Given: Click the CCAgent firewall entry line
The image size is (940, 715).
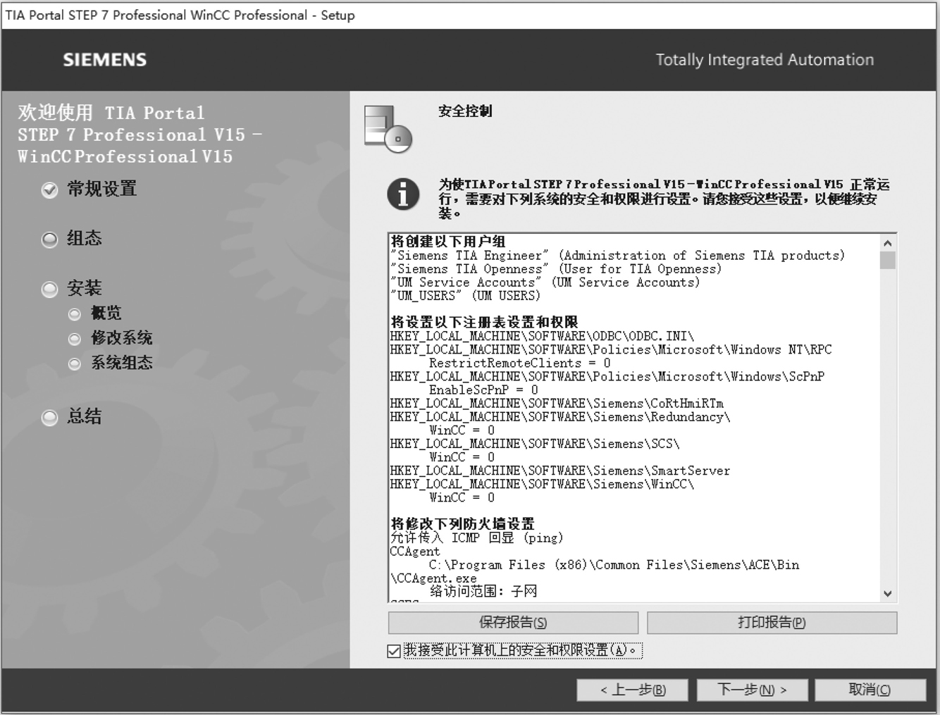Looking at the screenshot, I should tap(415, 552).
